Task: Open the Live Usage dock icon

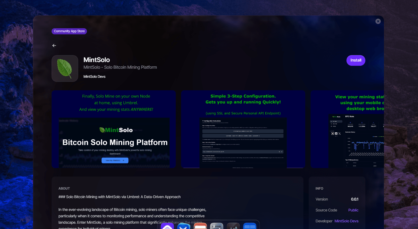Action: pyautogui.click(x=233, y=226)
